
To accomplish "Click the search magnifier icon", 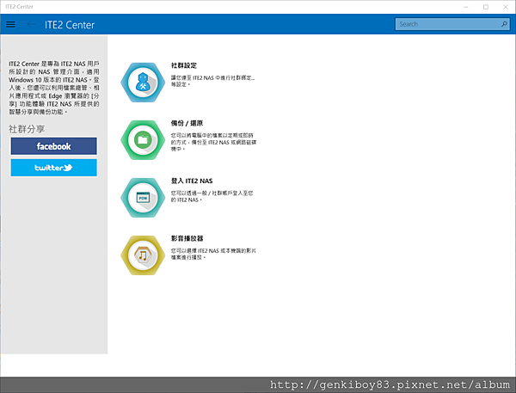I will 504,24.
